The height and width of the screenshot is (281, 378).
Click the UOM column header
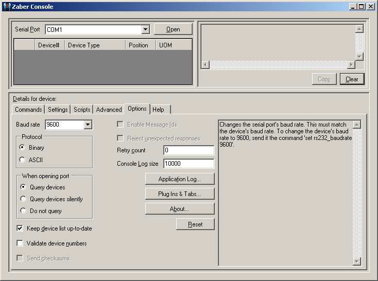pos(174,45)
